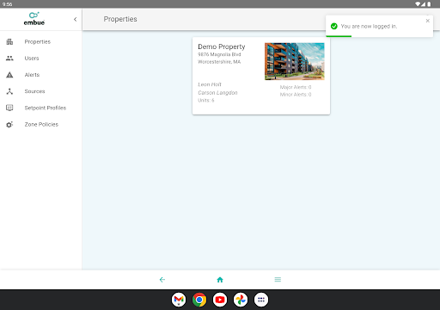Open the Demo Property card title
This screenshot has height=310, width=440.
pos(222,46)
